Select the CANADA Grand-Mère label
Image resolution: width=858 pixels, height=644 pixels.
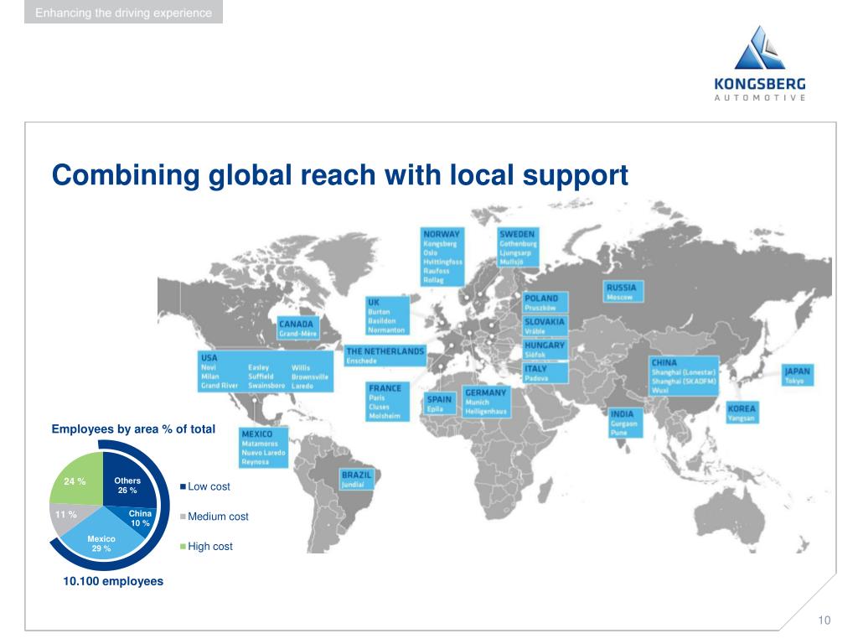pos(298,328)
